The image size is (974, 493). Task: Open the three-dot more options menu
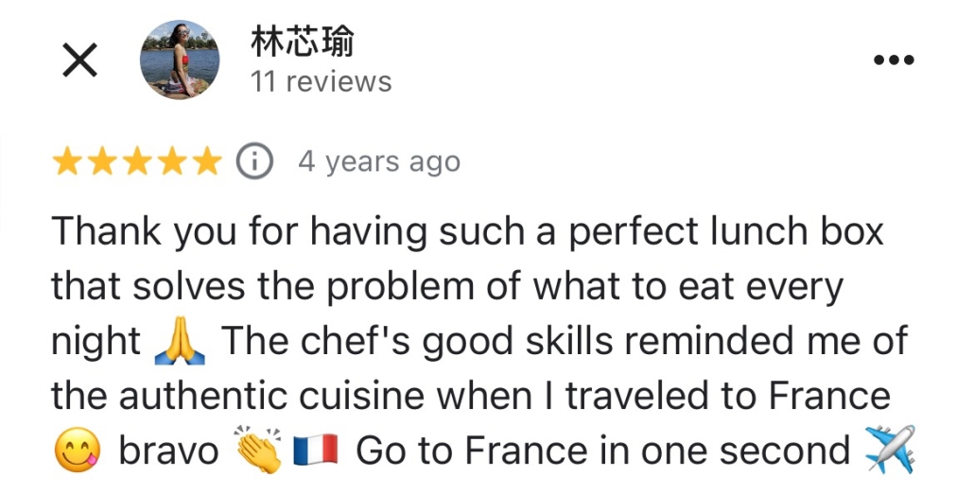click(894, 60)
